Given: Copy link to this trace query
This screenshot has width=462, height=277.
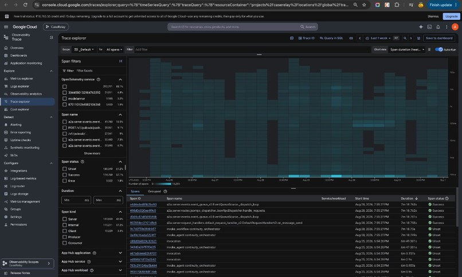Looking at the screenshot, I should [351, 38].
